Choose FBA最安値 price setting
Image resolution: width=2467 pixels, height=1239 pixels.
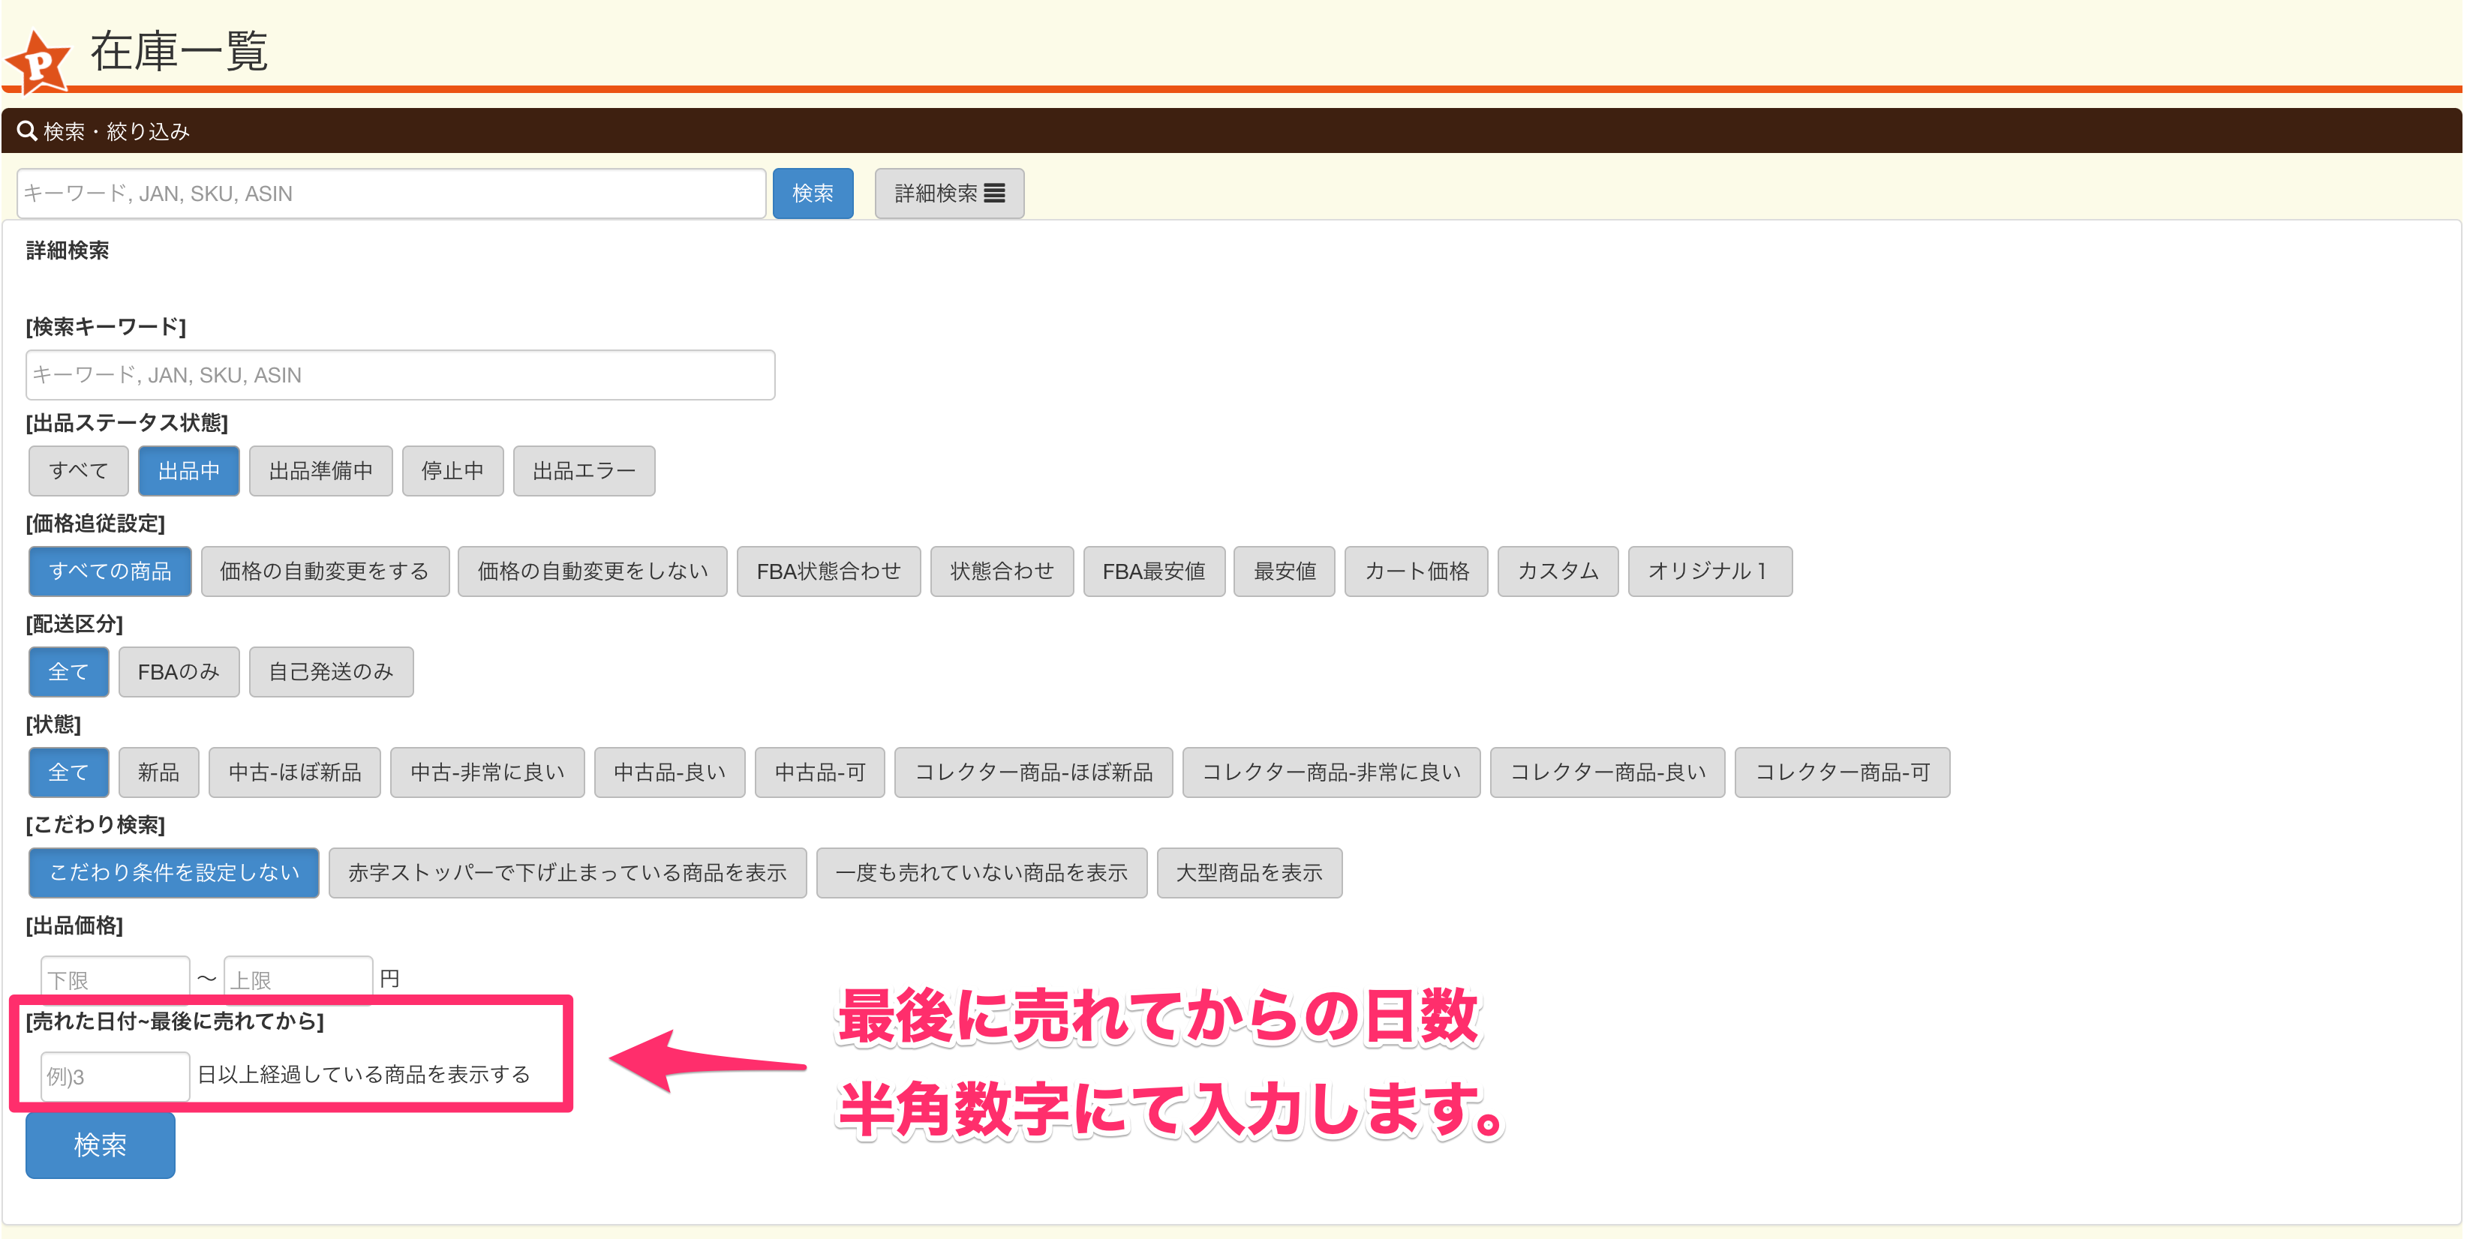tap(1154, 571)
